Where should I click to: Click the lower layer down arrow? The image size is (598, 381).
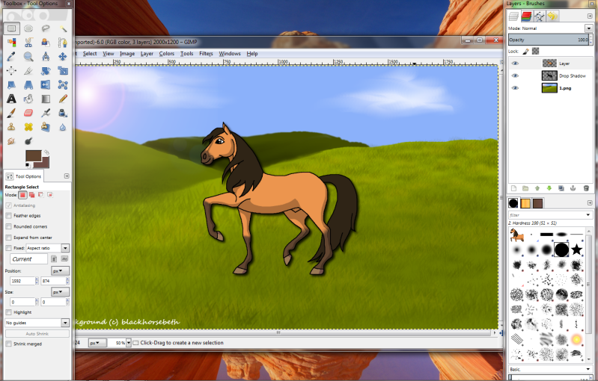(x=549, y=188)
